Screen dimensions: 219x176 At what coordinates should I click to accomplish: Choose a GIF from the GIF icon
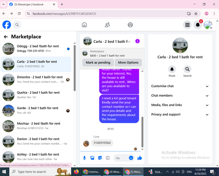(x=108, y=158)
